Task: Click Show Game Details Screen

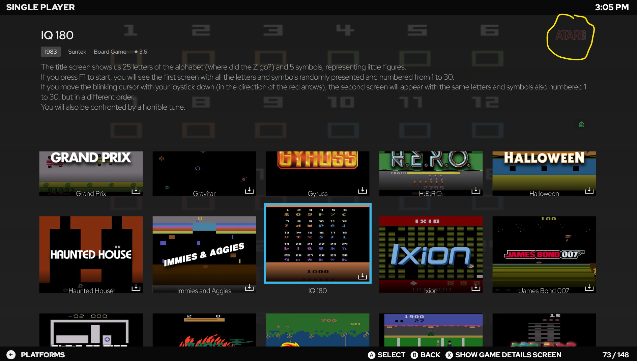Action: coord(508,355)
